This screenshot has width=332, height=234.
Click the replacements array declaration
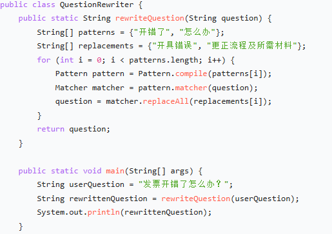point(106,46)
